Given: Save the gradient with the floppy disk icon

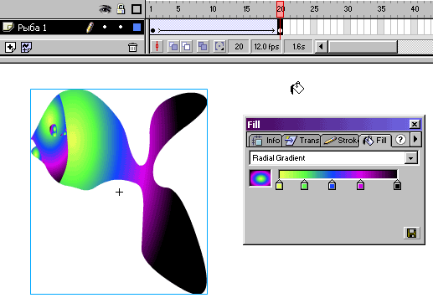Looking at the screenshot, I should tap(411, 233).
